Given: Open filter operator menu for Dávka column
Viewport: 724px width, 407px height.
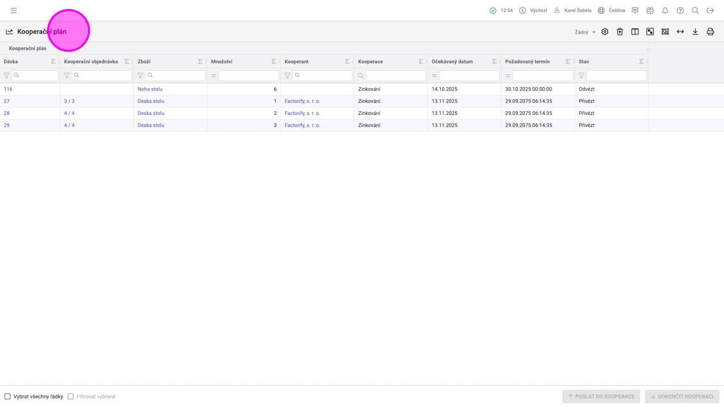Looking at the screenshot, I should click(6, 76).
